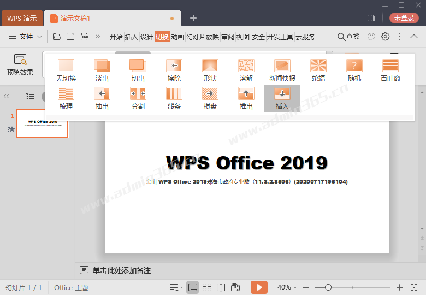Choose the 新闻快报 newsflash transition

point(282,70)
